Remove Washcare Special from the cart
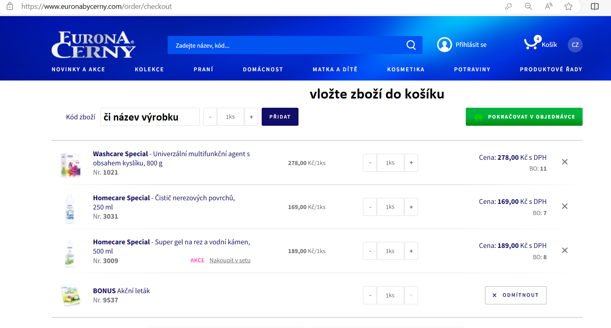Image resolution: width=611 pixels, height=328 pixels. click(565, 162)
